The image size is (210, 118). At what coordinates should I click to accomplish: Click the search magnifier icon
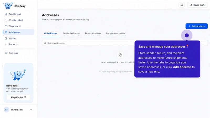(x=45, y=43)
